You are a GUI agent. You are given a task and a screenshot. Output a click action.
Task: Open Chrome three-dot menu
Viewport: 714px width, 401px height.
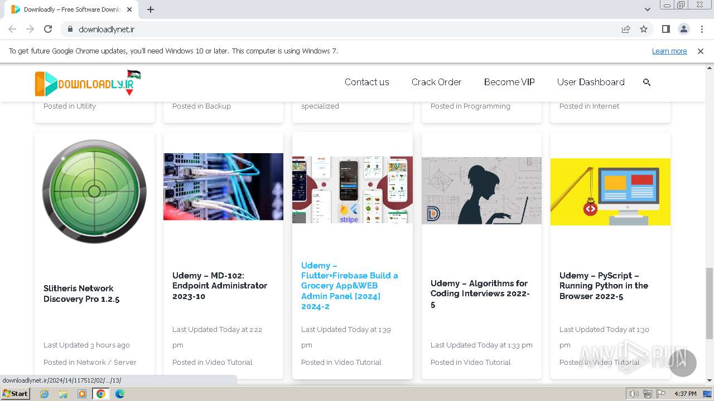click(x=702, y=29)
